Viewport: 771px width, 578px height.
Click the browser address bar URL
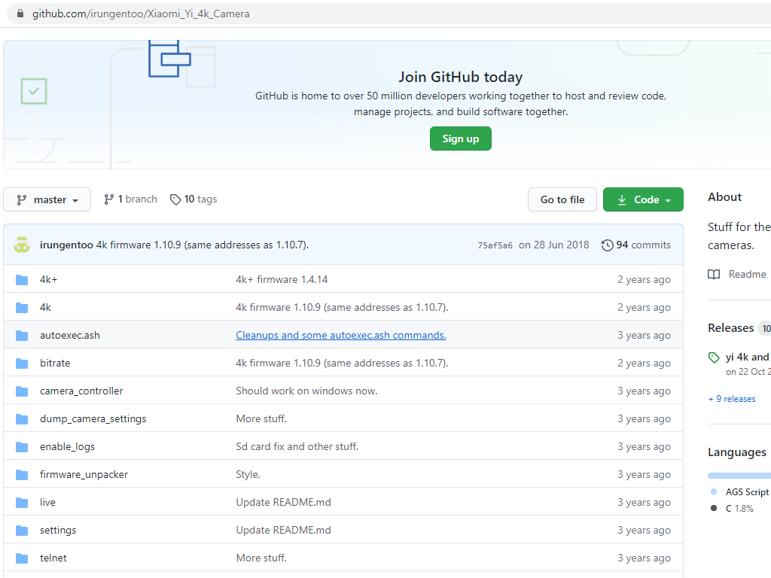141,14
